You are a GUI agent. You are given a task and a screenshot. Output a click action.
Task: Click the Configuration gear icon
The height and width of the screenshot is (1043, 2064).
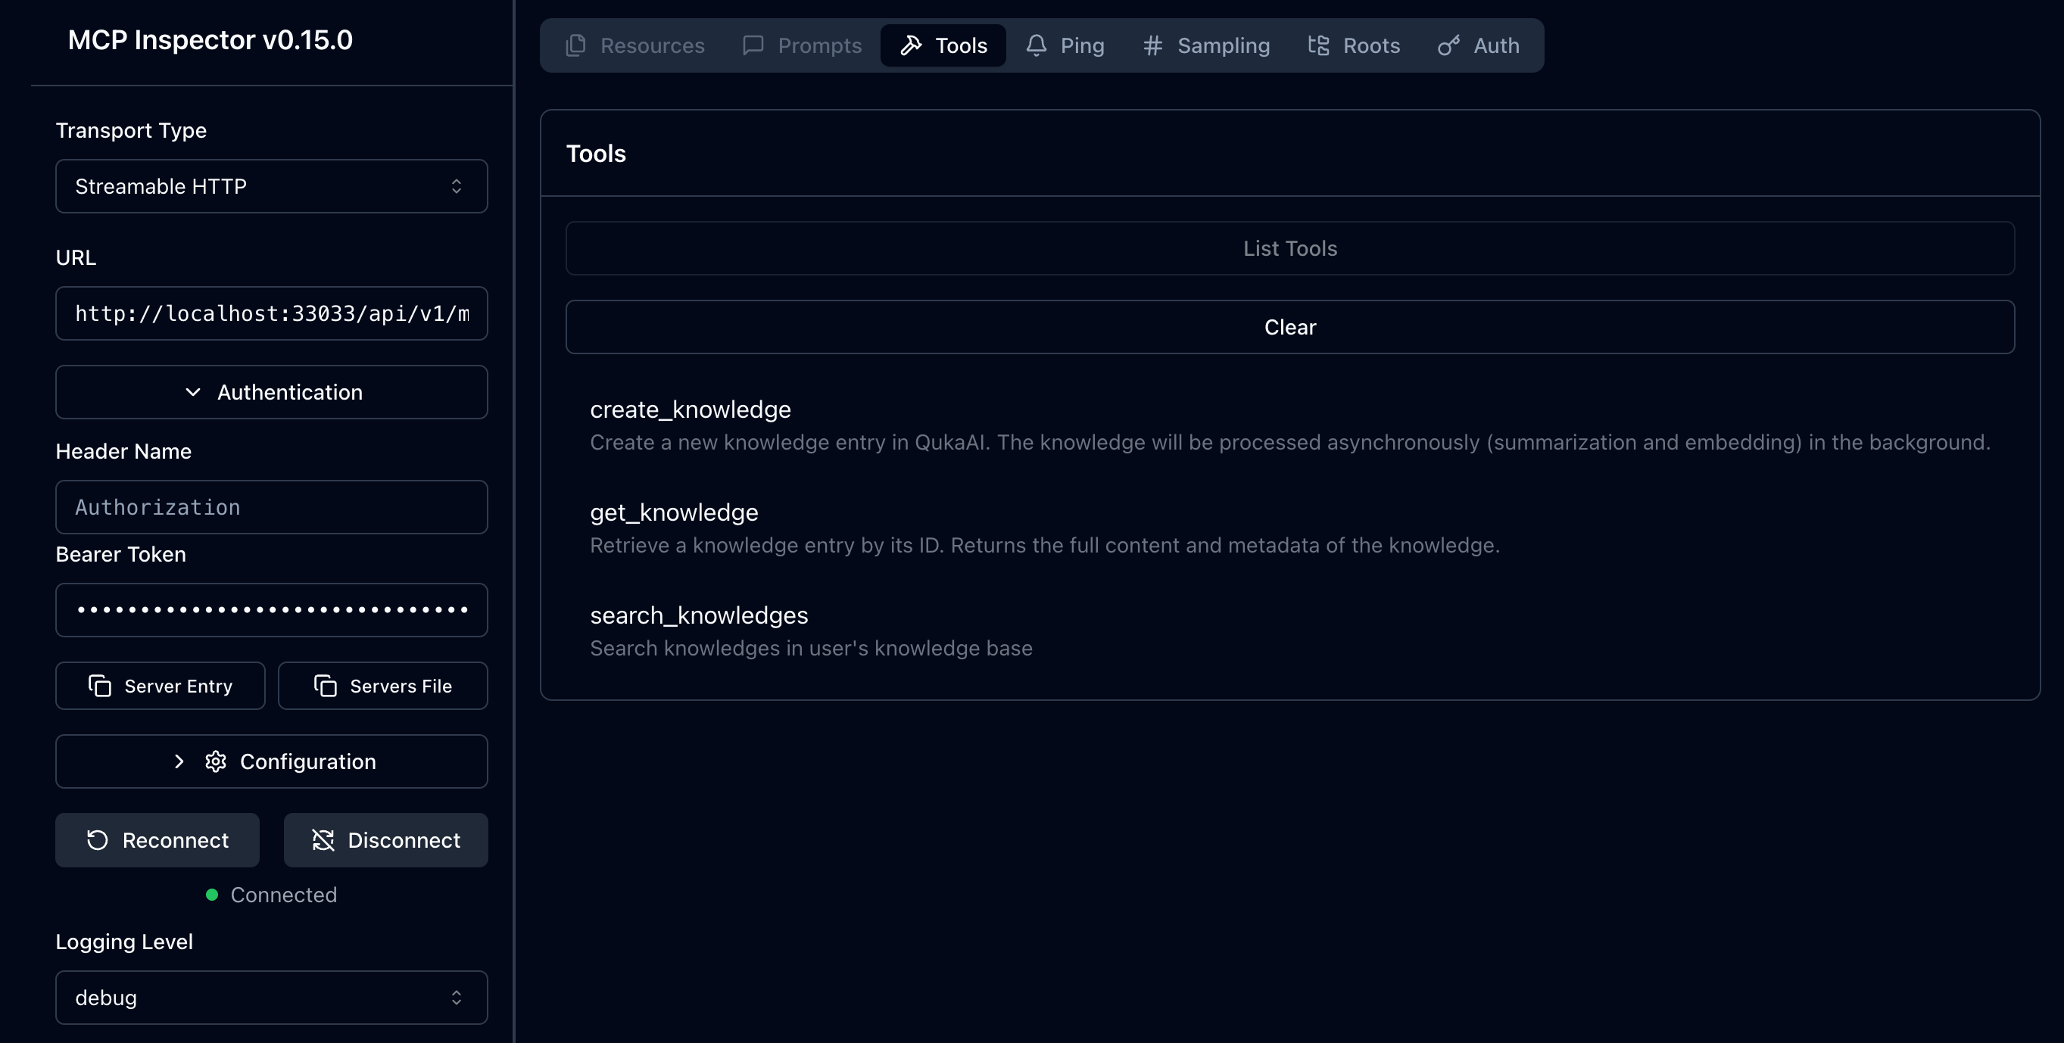click(x=216, y=761)
